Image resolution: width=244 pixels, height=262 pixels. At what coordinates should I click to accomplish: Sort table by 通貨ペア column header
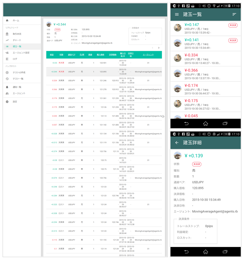coord(72,55)
